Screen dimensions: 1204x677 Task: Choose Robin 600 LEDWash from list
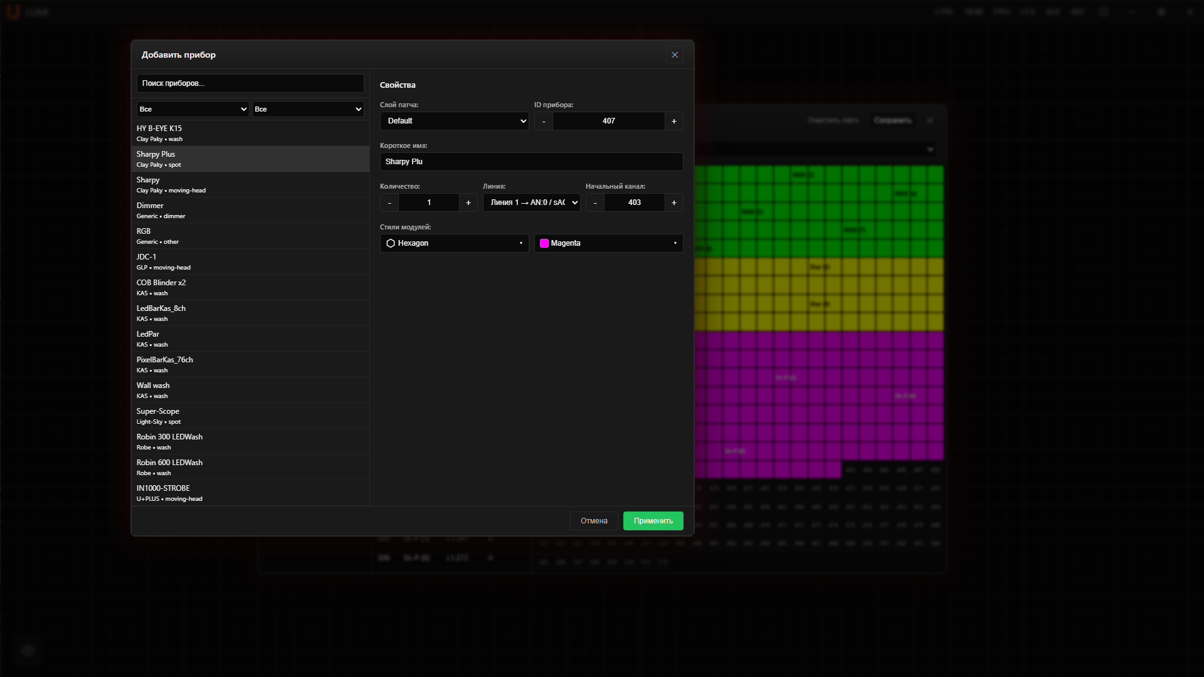pyautogui.click(x=250, y=468)
